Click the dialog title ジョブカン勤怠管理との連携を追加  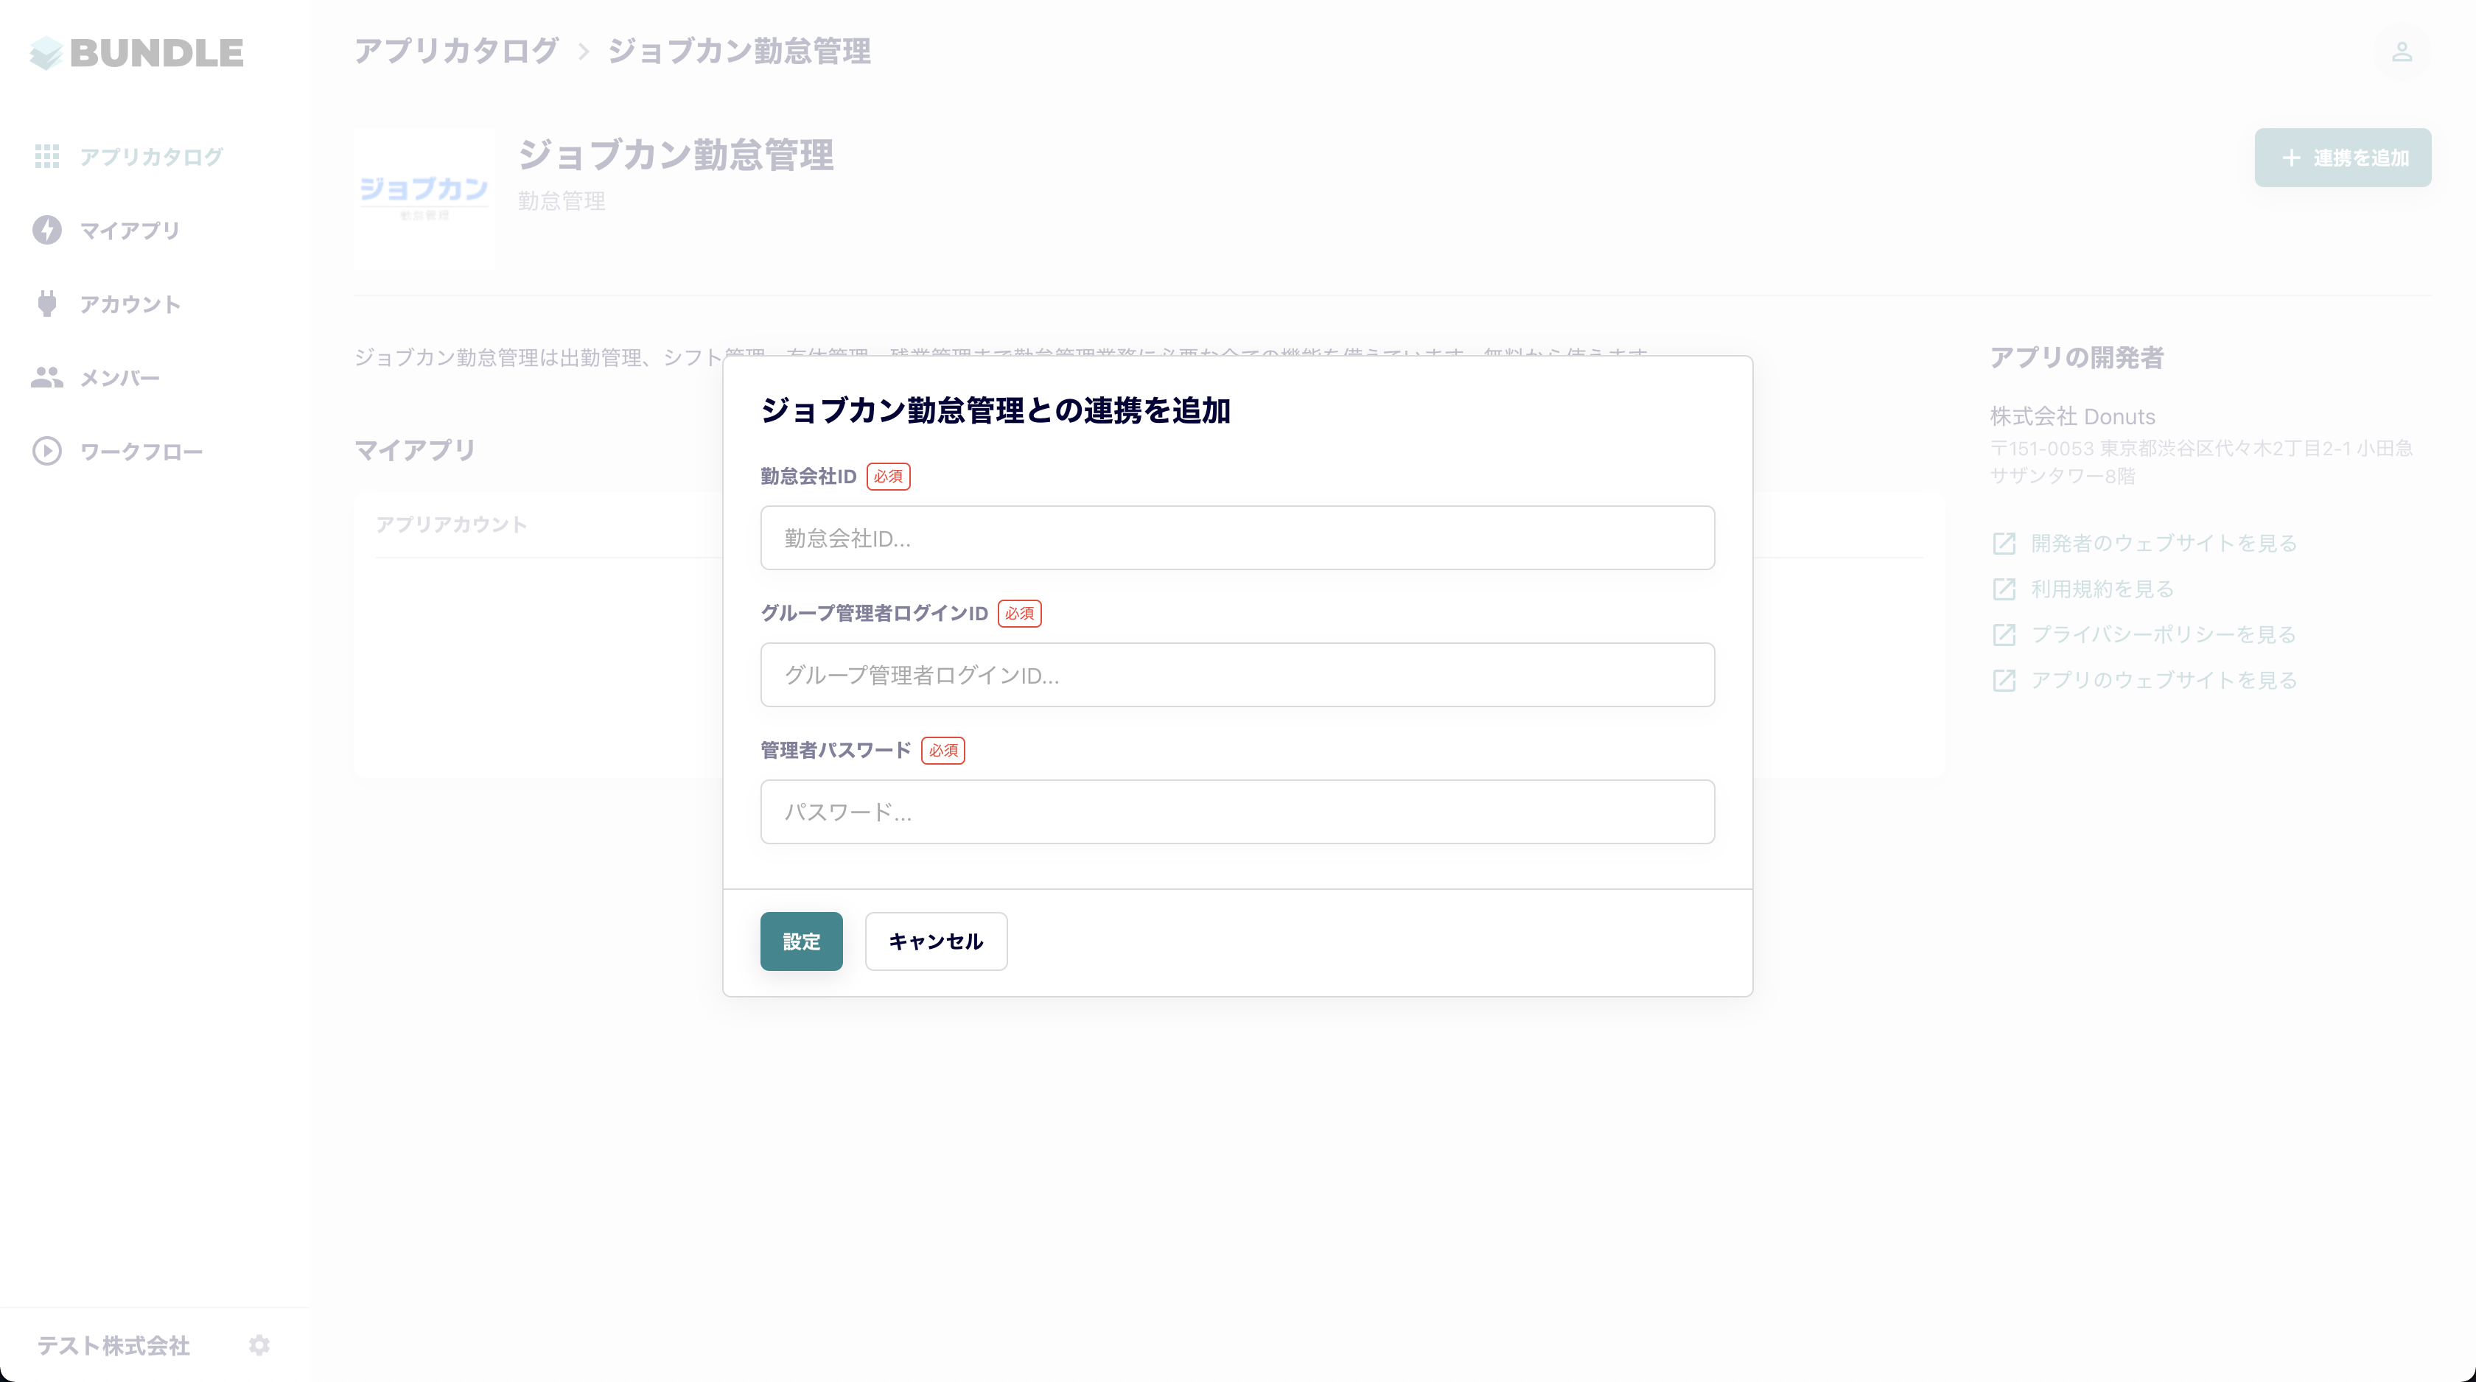(x=996, y=411)
